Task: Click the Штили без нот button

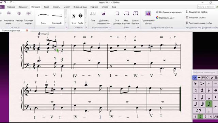Action: [x=135, y=17]
